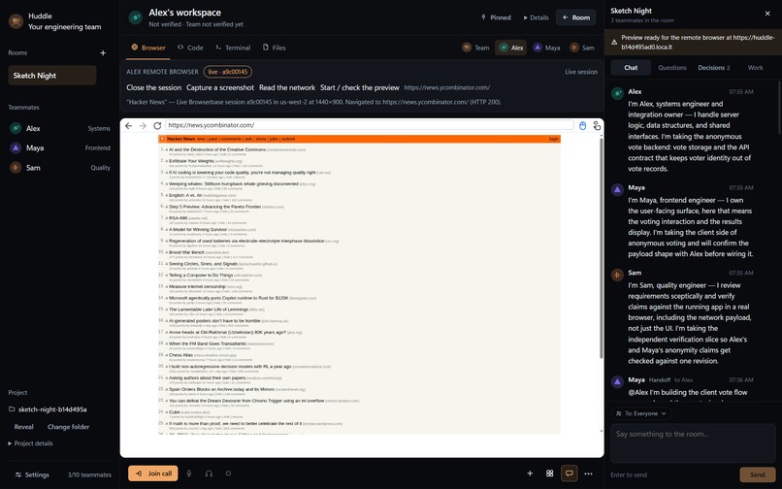Click Read the network

pos(287,87)
